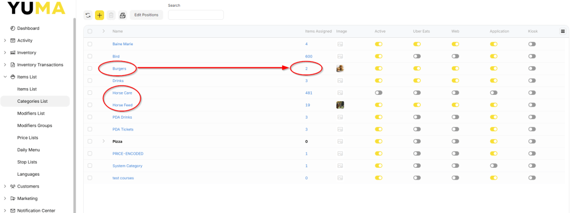
Task: Click the print icon in toolbar
Action: (123, 15)
